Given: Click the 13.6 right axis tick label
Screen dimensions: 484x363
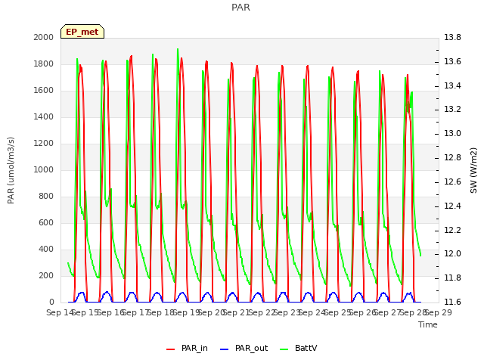Looking at the screenshot, I should pyautogui.click(x=452, y=61).
